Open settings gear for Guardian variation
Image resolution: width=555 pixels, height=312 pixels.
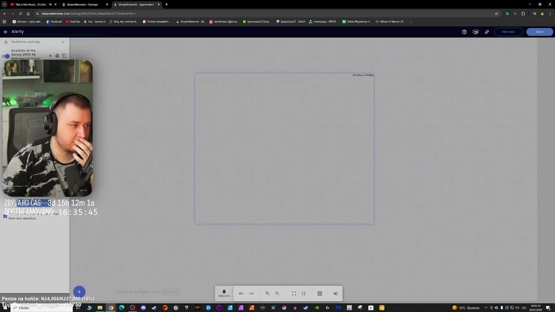pos(57,56)
